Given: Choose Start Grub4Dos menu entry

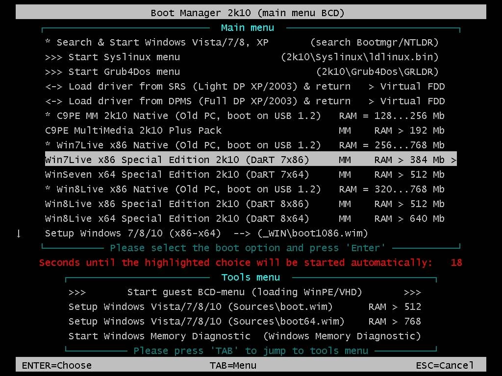Looking at the screenshot, I should pos(242,71).
